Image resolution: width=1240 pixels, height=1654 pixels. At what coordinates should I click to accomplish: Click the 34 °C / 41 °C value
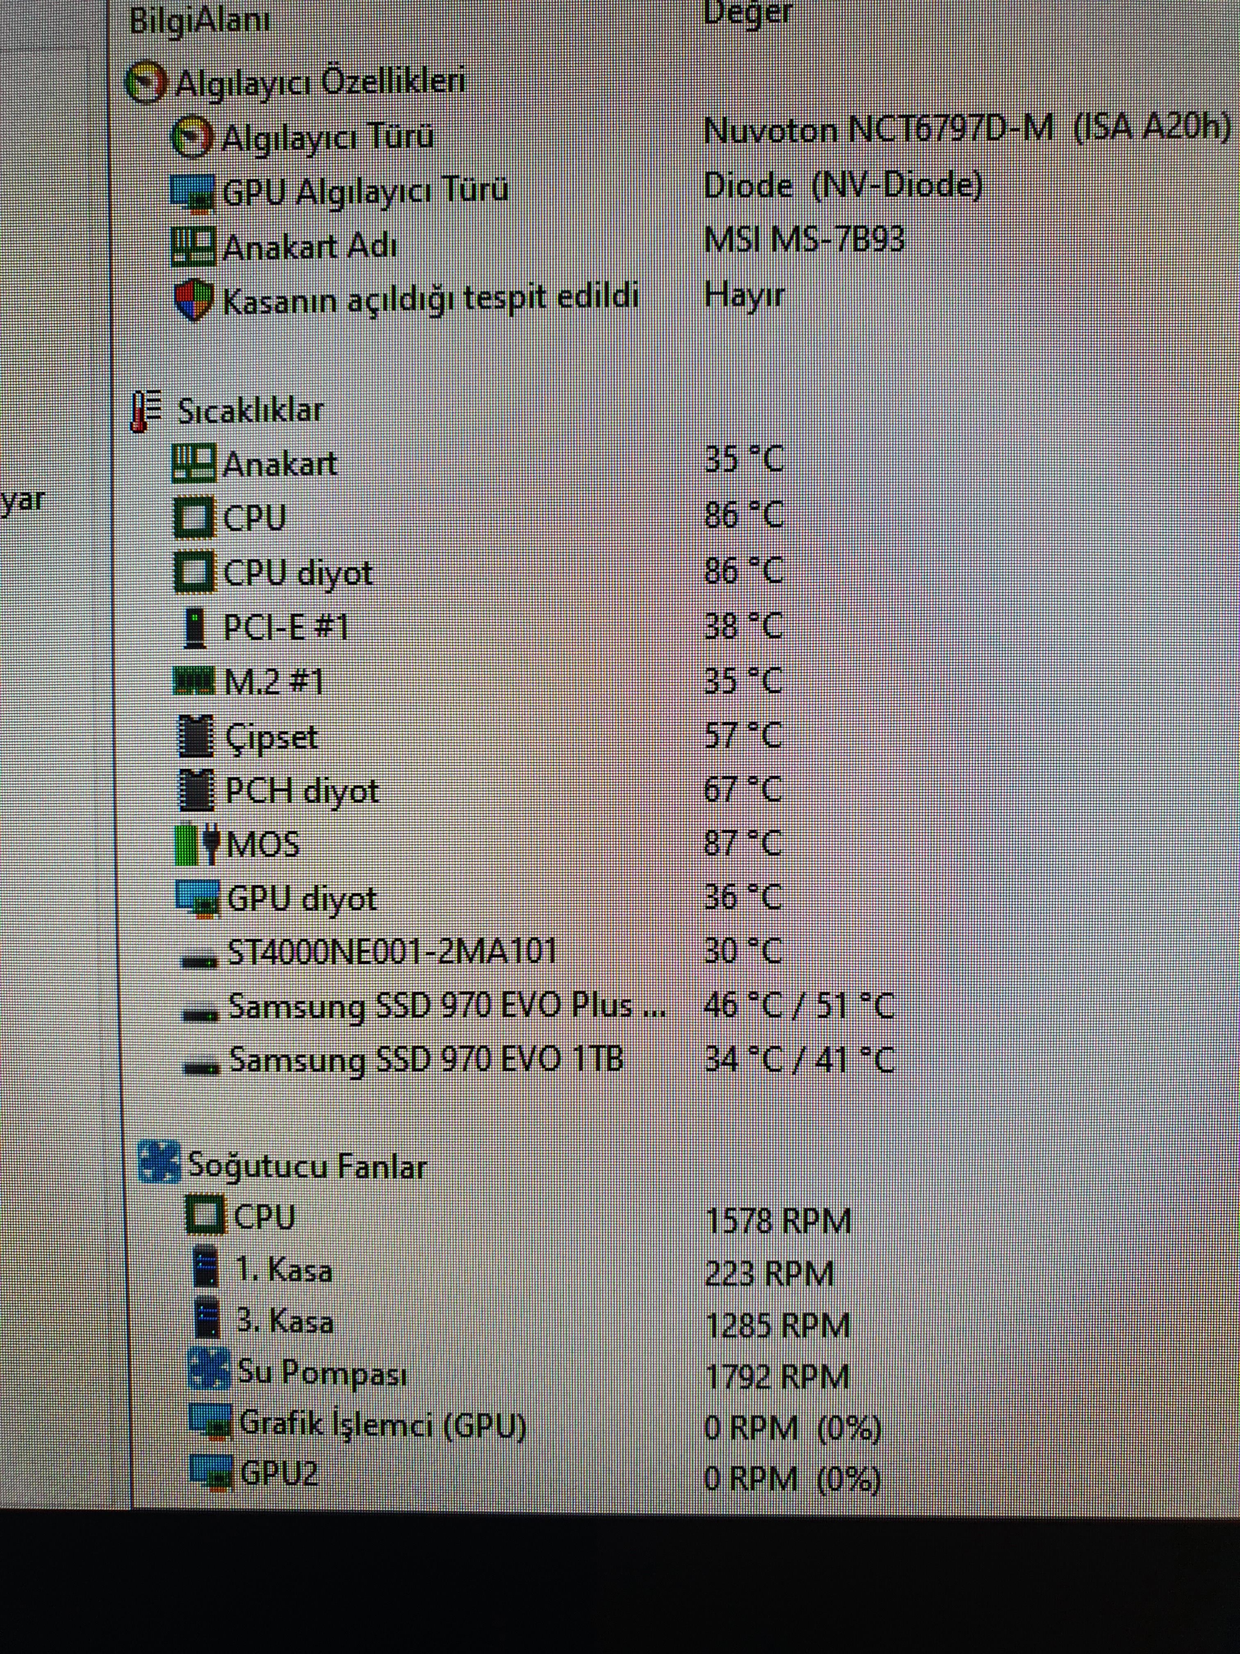click(800, 1060)
